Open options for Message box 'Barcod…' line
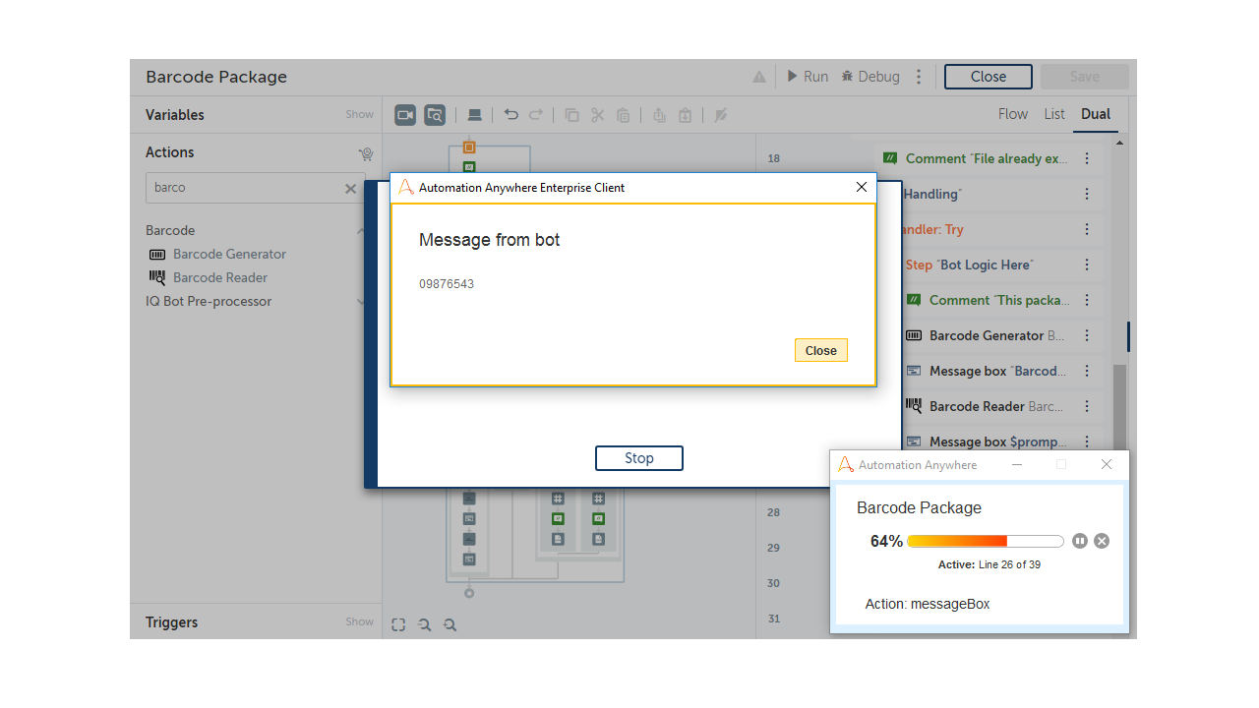 tap(1087, 371)
